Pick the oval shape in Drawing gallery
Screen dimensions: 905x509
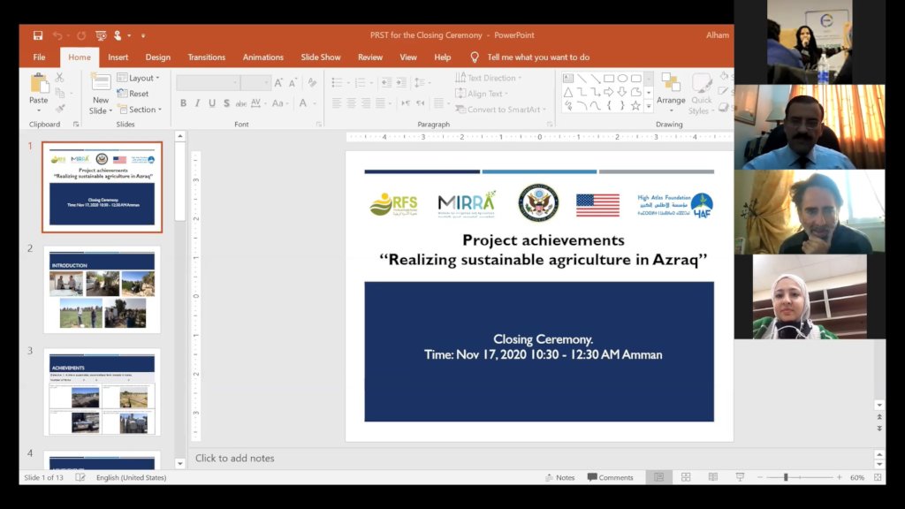tap(622, 79)
